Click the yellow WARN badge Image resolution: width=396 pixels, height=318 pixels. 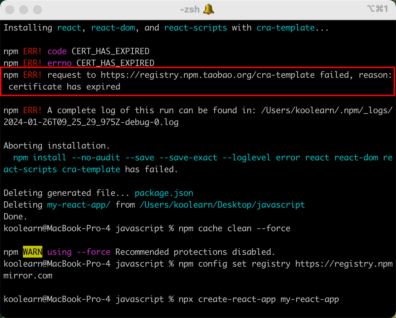coord(33,252)
